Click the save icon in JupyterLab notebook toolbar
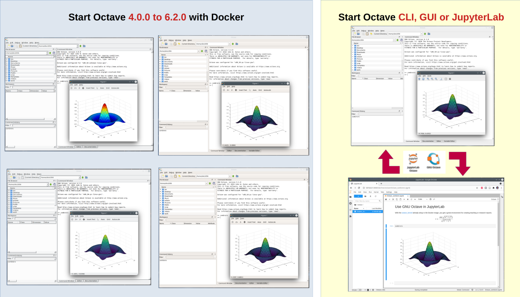This screenshot has height=297, width=520. coord(386,199)
